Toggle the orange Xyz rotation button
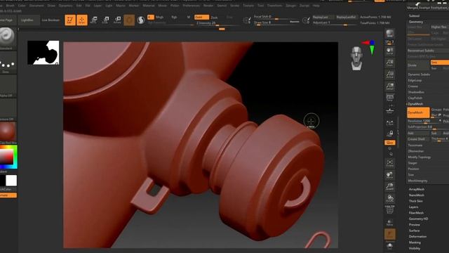The image size is (449, 253). (x=390, y=143)
